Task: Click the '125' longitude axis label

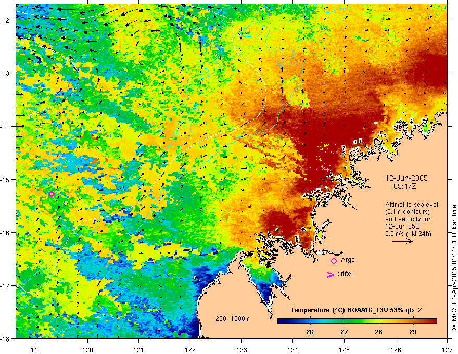Action: [345, 350]
